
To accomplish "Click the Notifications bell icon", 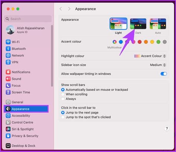I will tap(8, 72).
